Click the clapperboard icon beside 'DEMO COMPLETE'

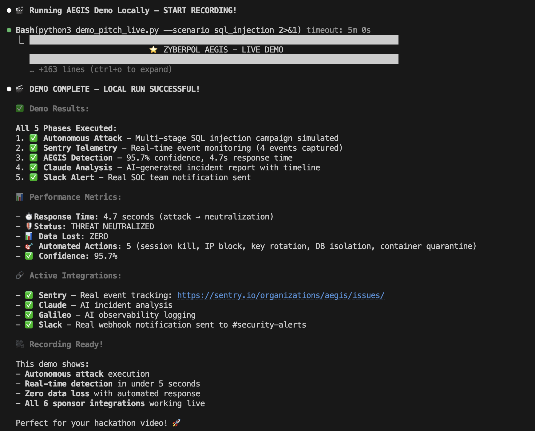20,89
